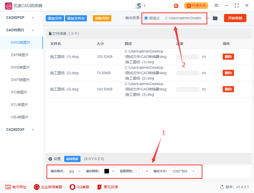This screenshot has width=254, height=193.
Task: Click the 清除列表 button
Action: pos(102,18)
